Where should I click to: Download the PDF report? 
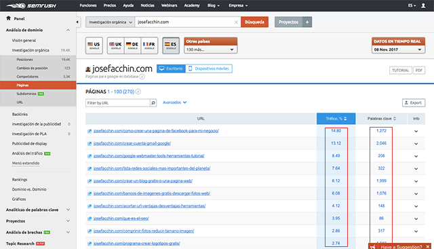click(419, 71)
